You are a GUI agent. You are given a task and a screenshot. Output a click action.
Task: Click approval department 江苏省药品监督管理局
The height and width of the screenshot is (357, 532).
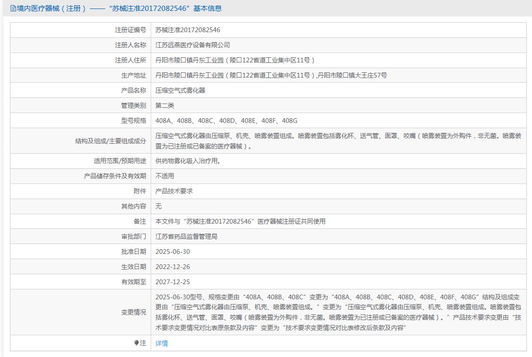pyautogui.click(x=186, y=236)
